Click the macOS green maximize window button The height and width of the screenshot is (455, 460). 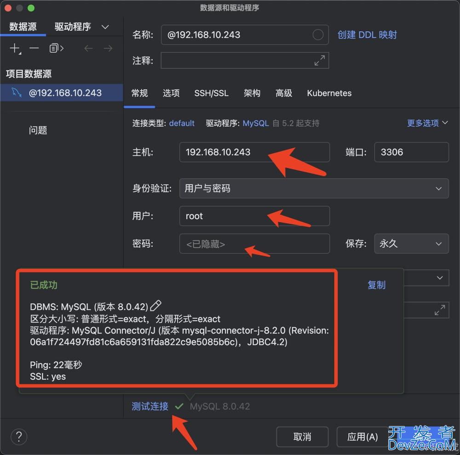31,8
